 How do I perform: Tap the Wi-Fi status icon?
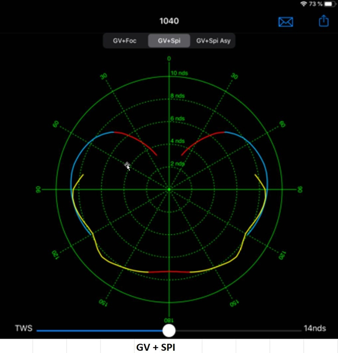[x=304, y=4]
